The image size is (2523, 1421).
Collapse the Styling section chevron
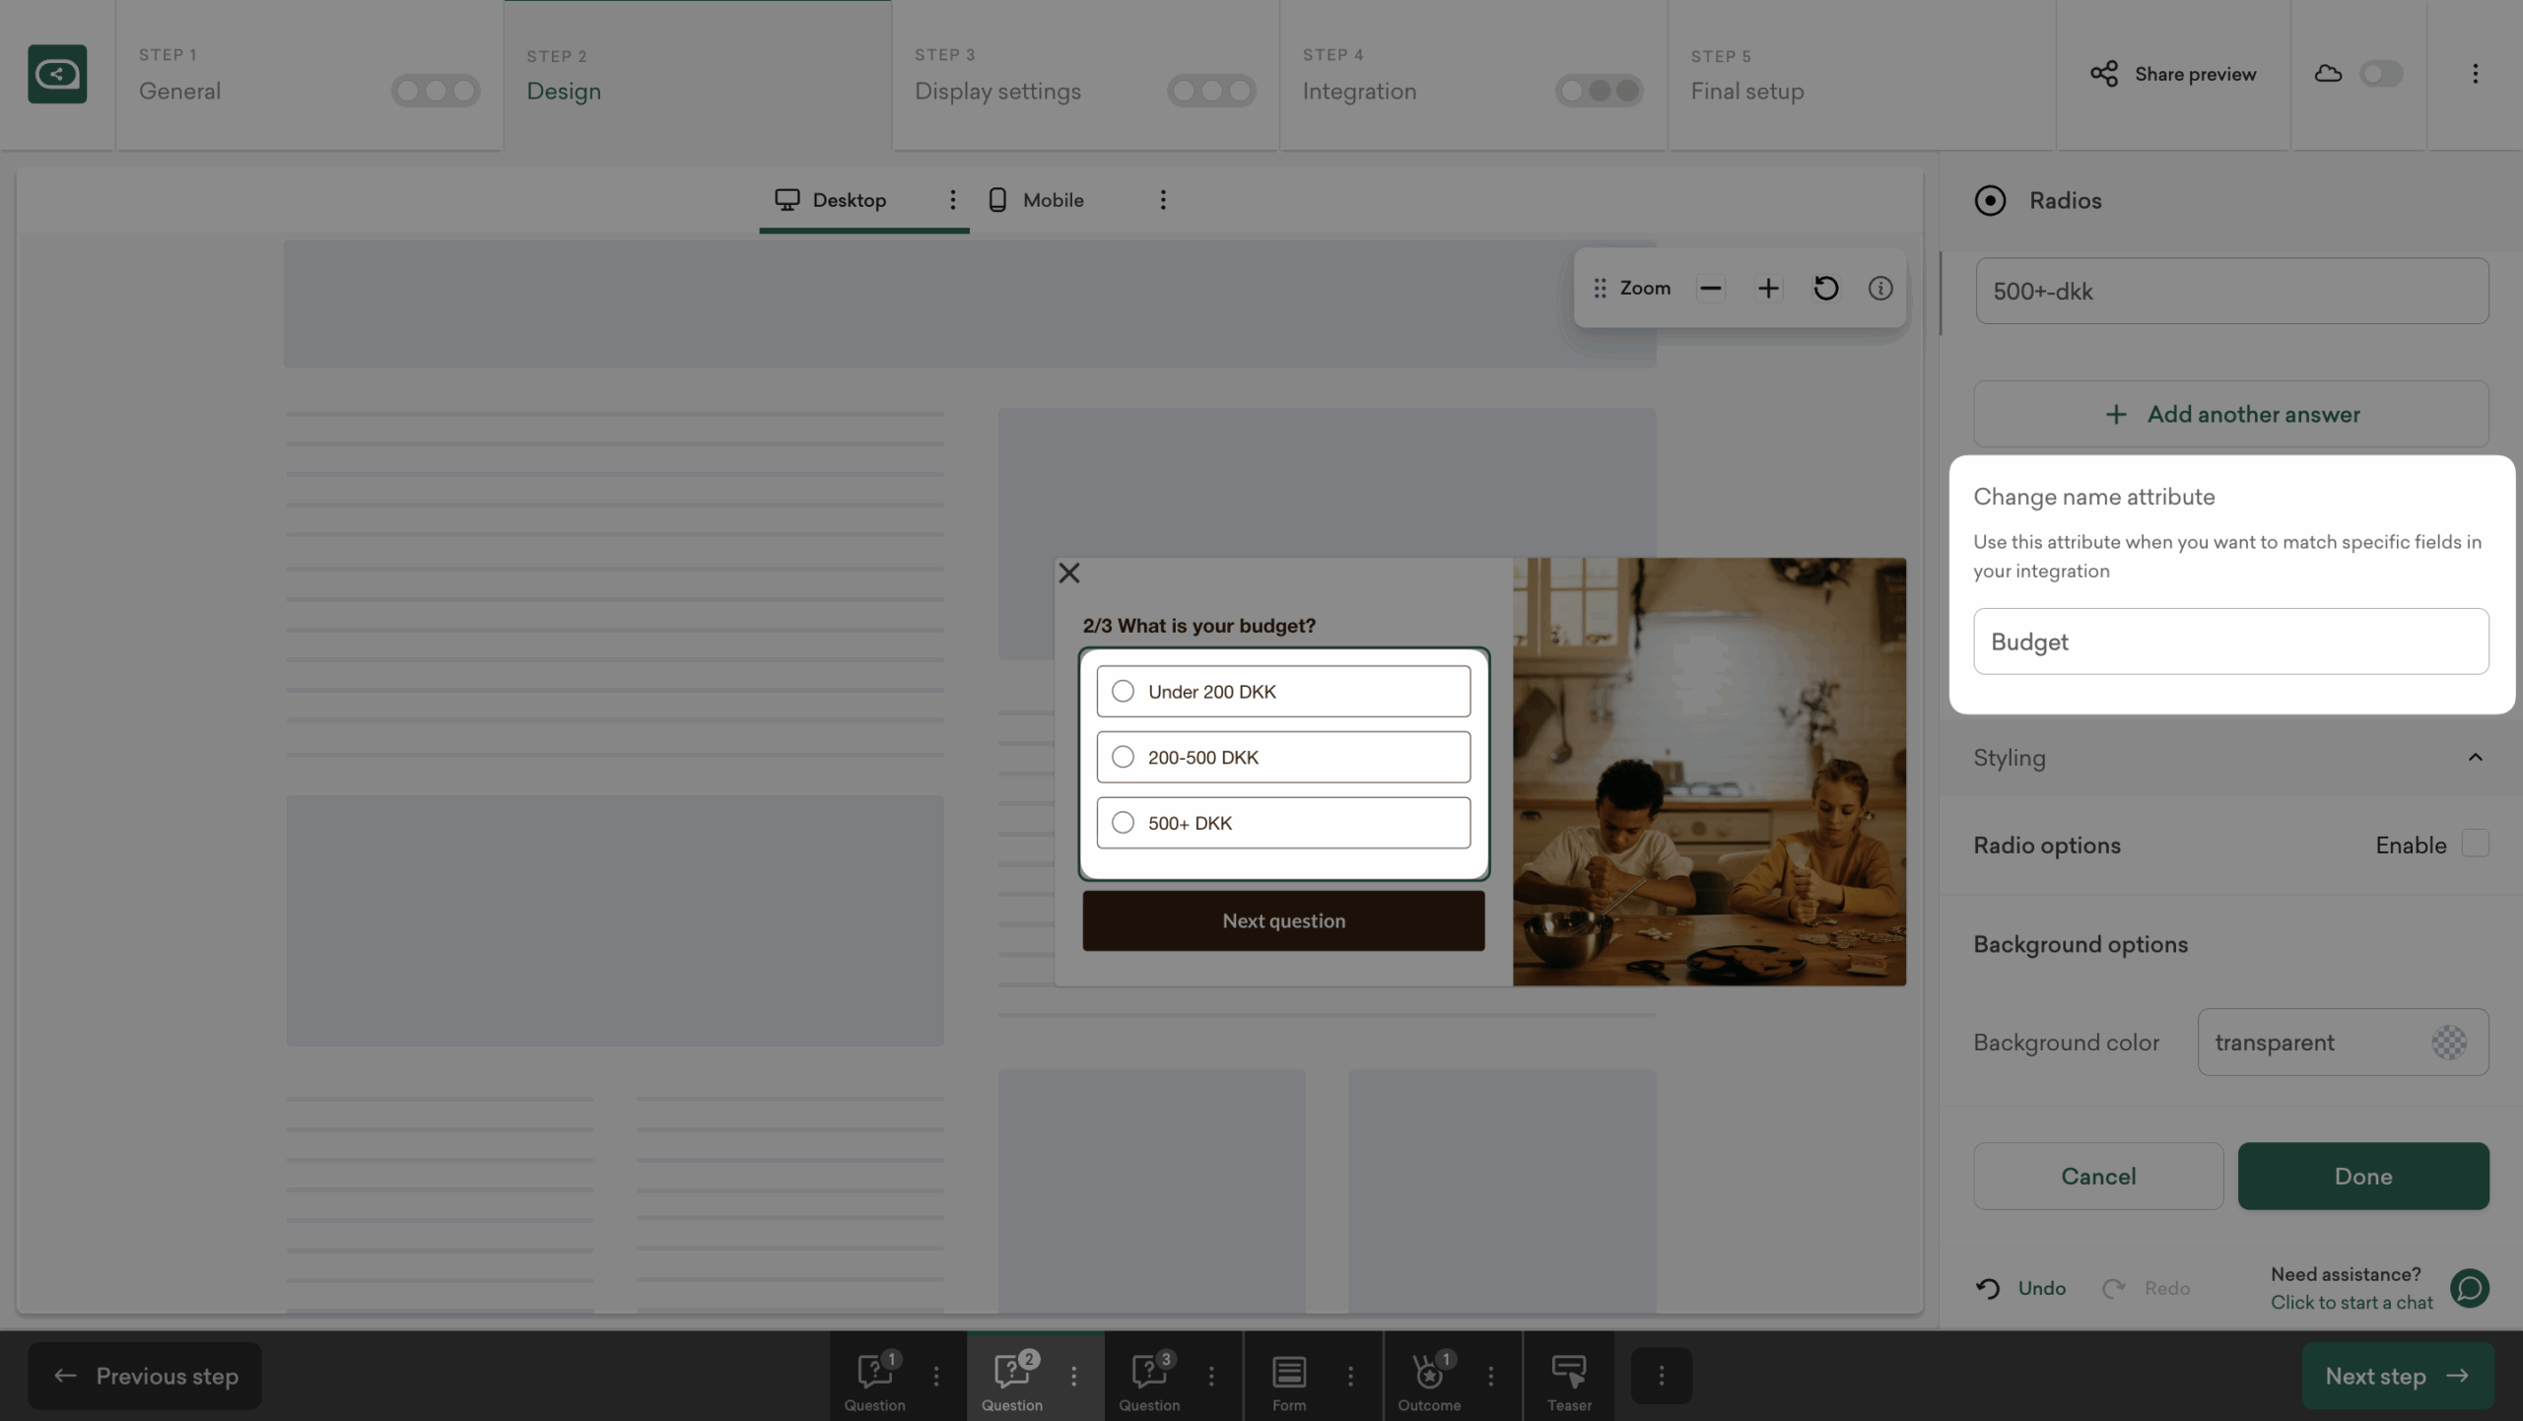tap(2475, 757)
